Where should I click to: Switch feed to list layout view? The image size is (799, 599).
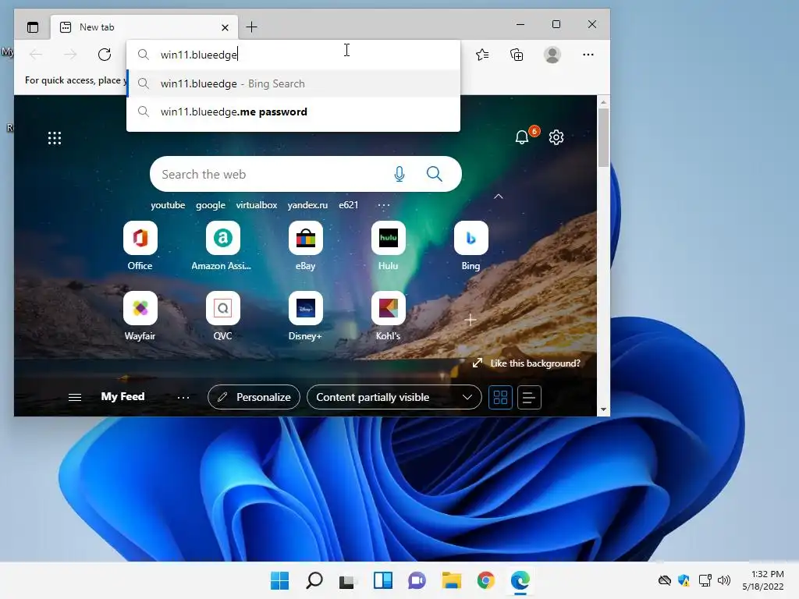point(529,397)
